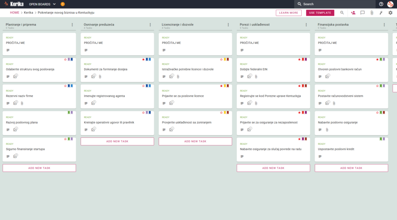Open attachment icon on Dokumenti za formiranje dosijea
Image resolution: width=397 pixels, height=220 pixels.
(x=100, y=77)
